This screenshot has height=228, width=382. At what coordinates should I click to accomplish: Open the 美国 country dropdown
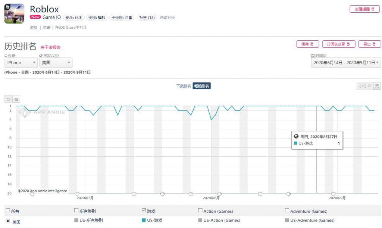coord(56,63)
